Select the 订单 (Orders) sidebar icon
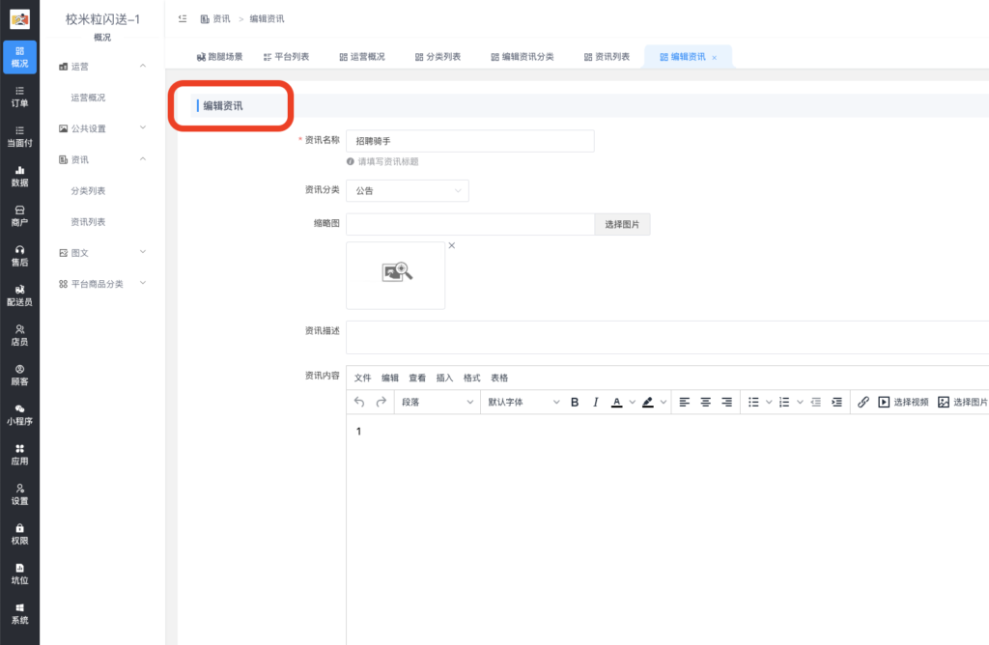The height and width of the screenshot is (645, 989). (x=17, y=97)
